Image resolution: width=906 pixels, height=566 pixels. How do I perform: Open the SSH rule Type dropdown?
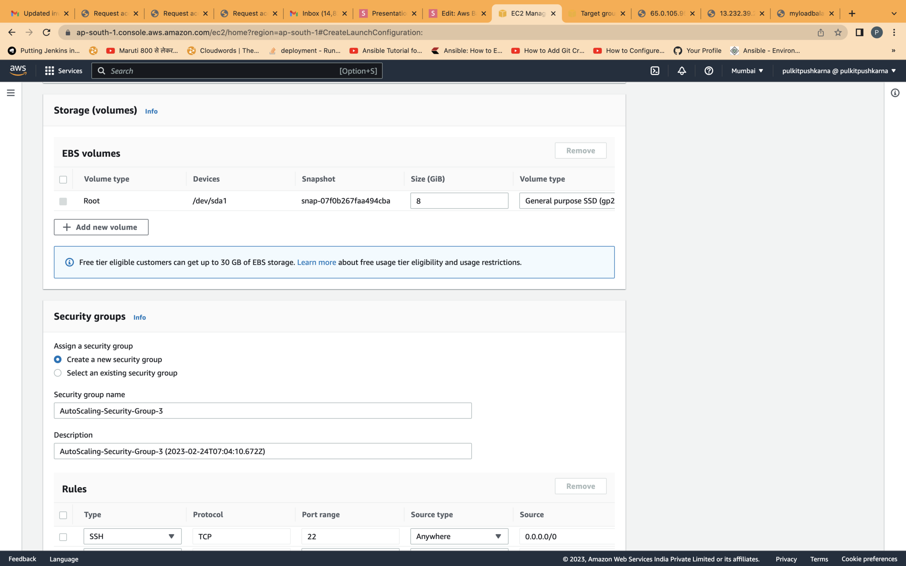coord(132,536)
